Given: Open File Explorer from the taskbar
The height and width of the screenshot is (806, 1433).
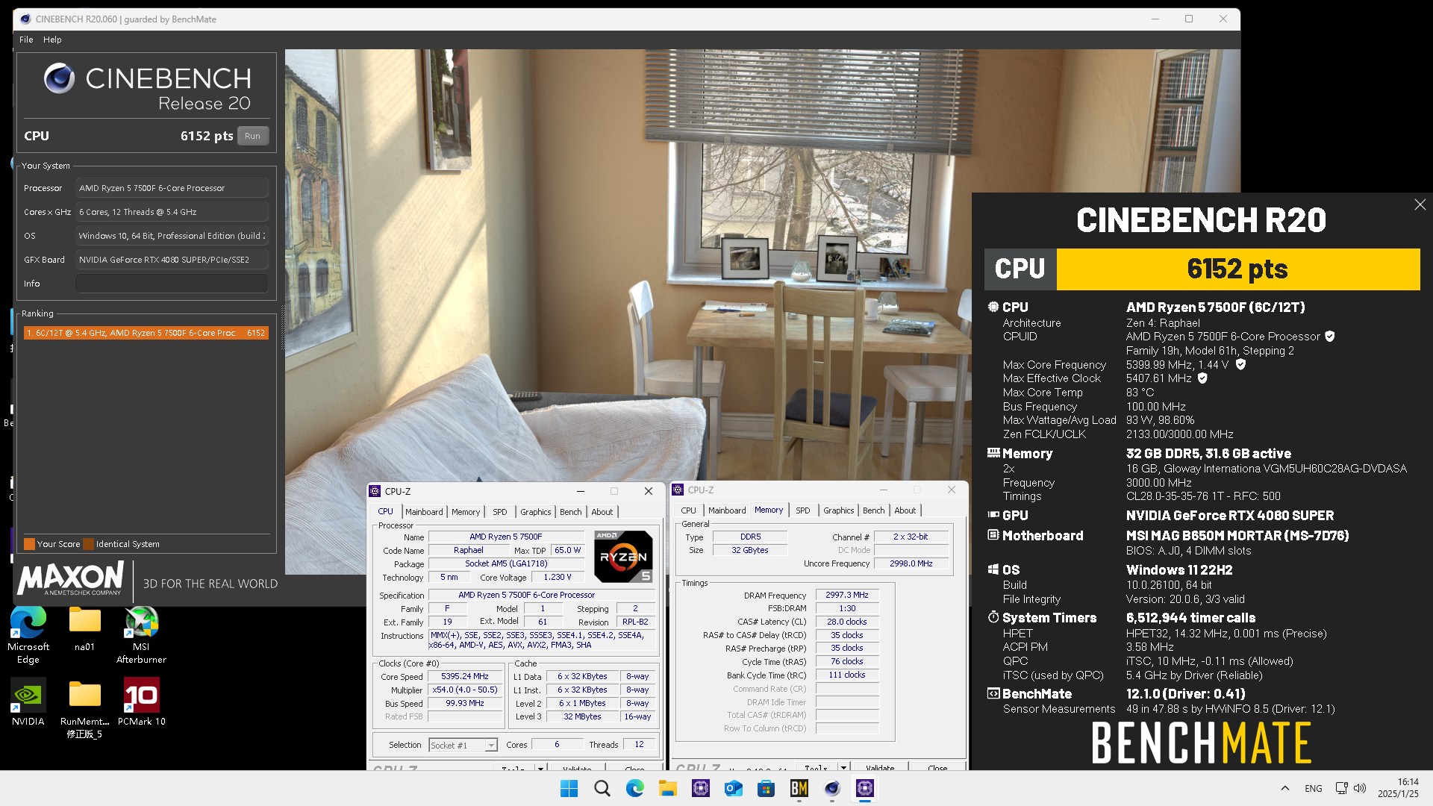Looking at the screenshot, I should click(667, 788).
